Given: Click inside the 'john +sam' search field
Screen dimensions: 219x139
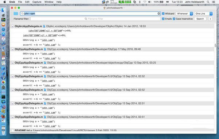Looking at the screenshot, I should pyautogui.click(x=90, y=14).
